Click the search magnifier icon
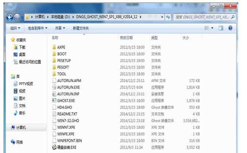This screenshot has width=247, height=153. click(233, 17)
